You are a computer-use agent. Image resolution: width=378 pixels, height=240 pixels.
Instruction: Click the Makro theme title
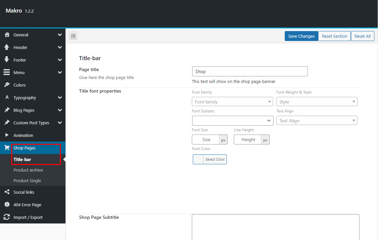tap(14, 11)
